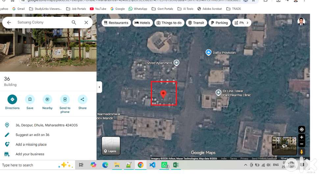Screen dimensions: 329x185
Task: Open Excel from the taskbar
Action: click(x=176, y=165)
